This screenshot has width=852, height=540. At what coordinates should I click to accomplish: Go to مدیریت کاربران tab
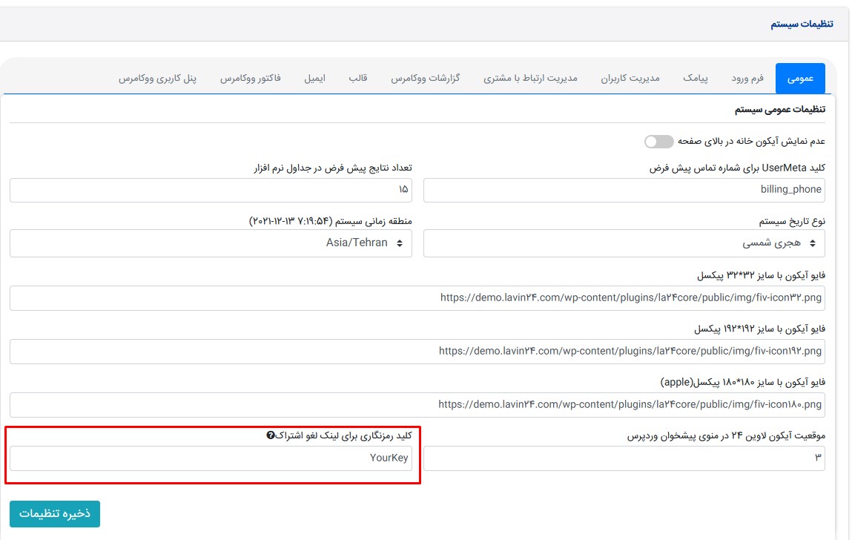(x=630, y=78)
